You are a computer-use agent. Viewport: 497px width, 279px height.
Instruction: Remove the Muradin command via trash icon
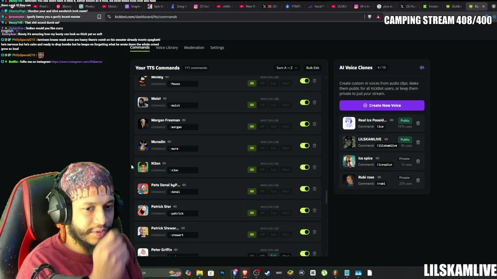click(315, 146)
